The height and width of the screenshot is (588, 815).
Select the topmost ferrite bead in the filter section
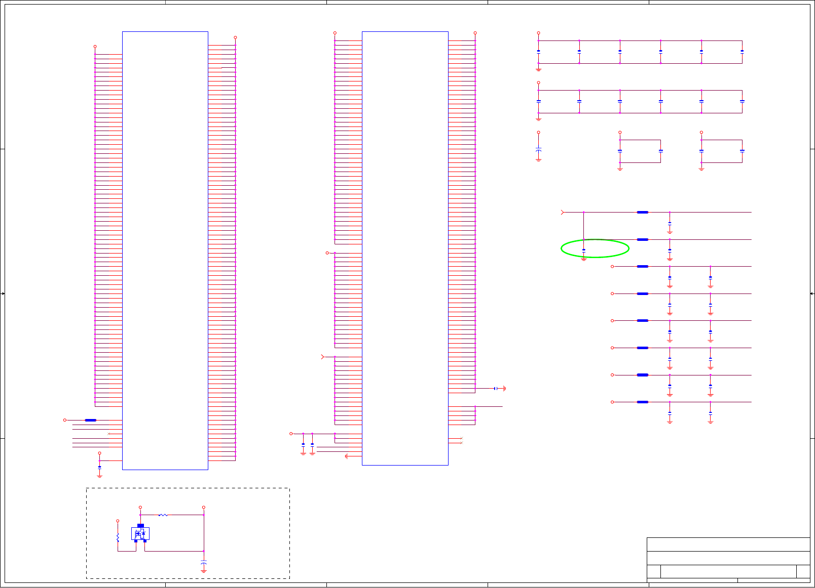point(643,212)
